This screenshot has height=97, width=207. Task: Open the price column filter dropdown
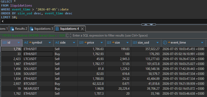102,43
